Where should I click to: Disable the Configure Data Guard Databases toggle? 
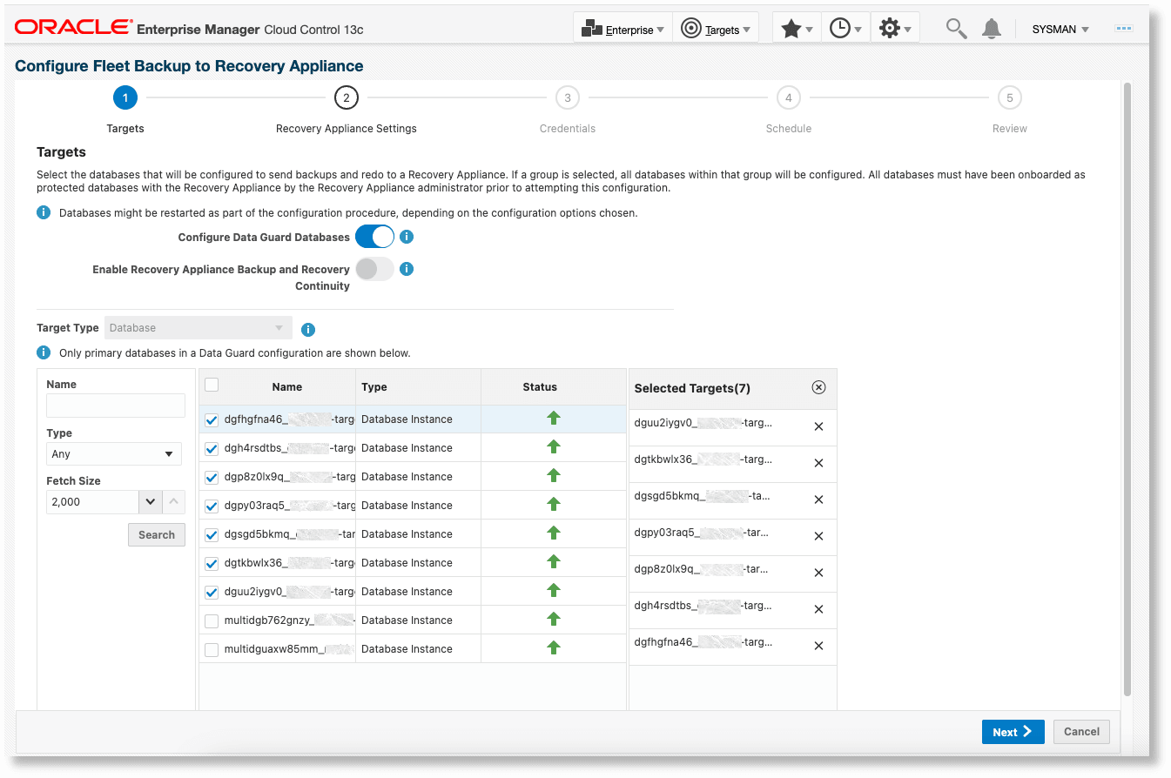(x=374, y=236)
